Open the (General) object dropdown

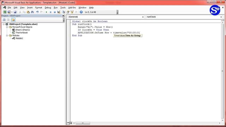(143, 17)
